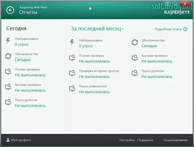Click Сегодня update link in left panel
Image resolution: width=194 pixels, height=147 pixels.
22,60
